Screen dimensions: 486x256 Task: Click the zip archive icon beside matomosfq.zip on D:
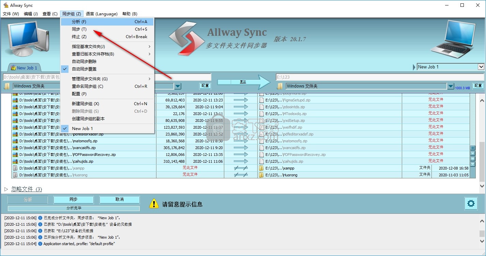(15, 141)
